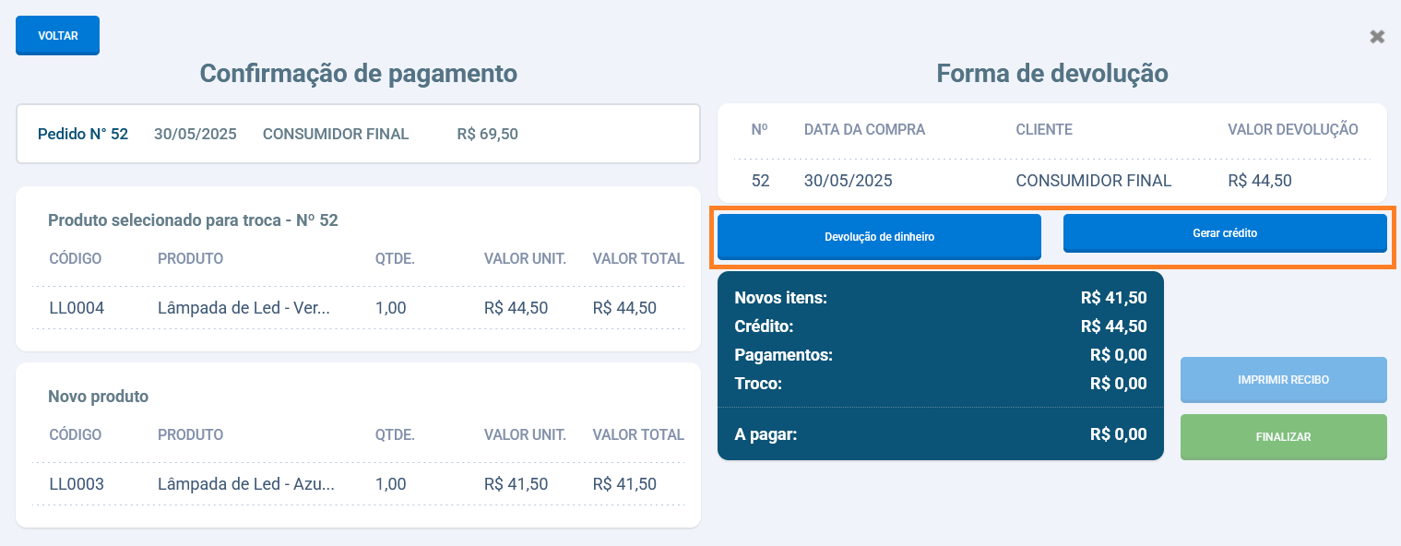Click the Troco line in summary
The height and width of the screenshot is (546, 1401).
940,384
